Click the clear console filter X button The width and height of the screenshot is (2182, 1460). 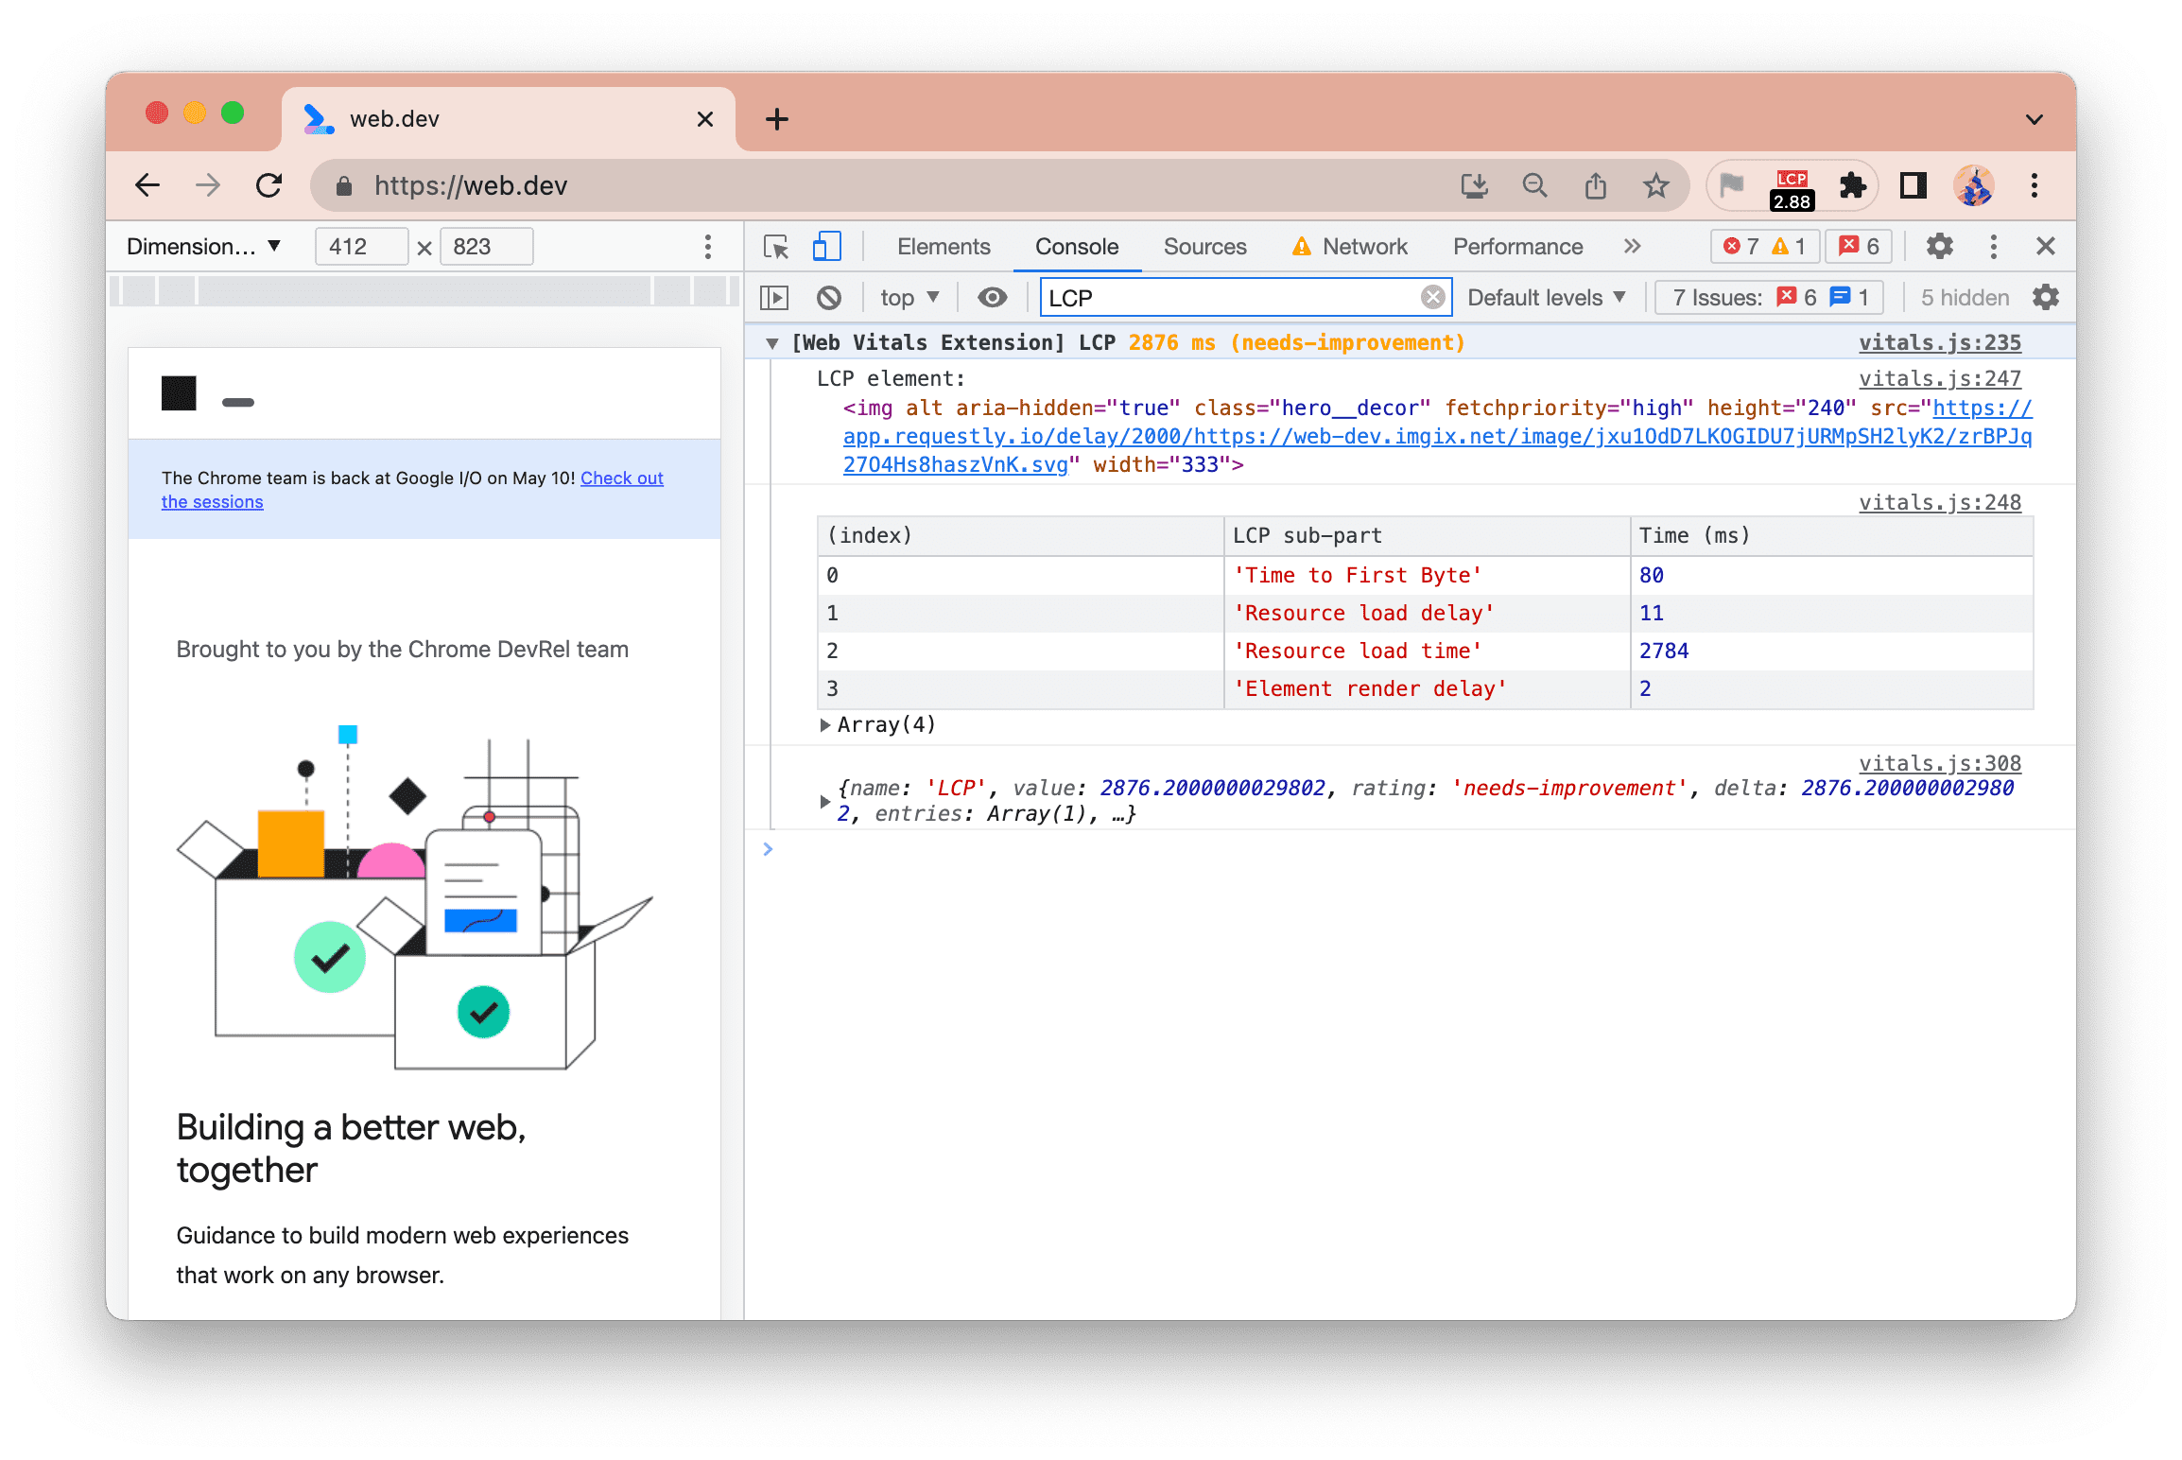tap(1429, 297)
